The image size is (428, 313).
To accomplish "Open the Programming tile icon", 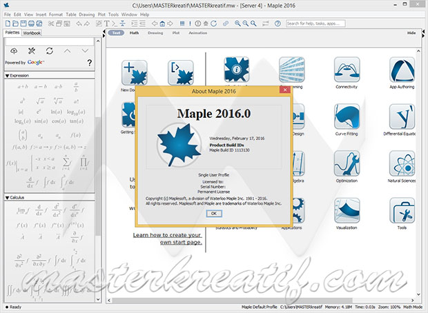I will 291,70.
